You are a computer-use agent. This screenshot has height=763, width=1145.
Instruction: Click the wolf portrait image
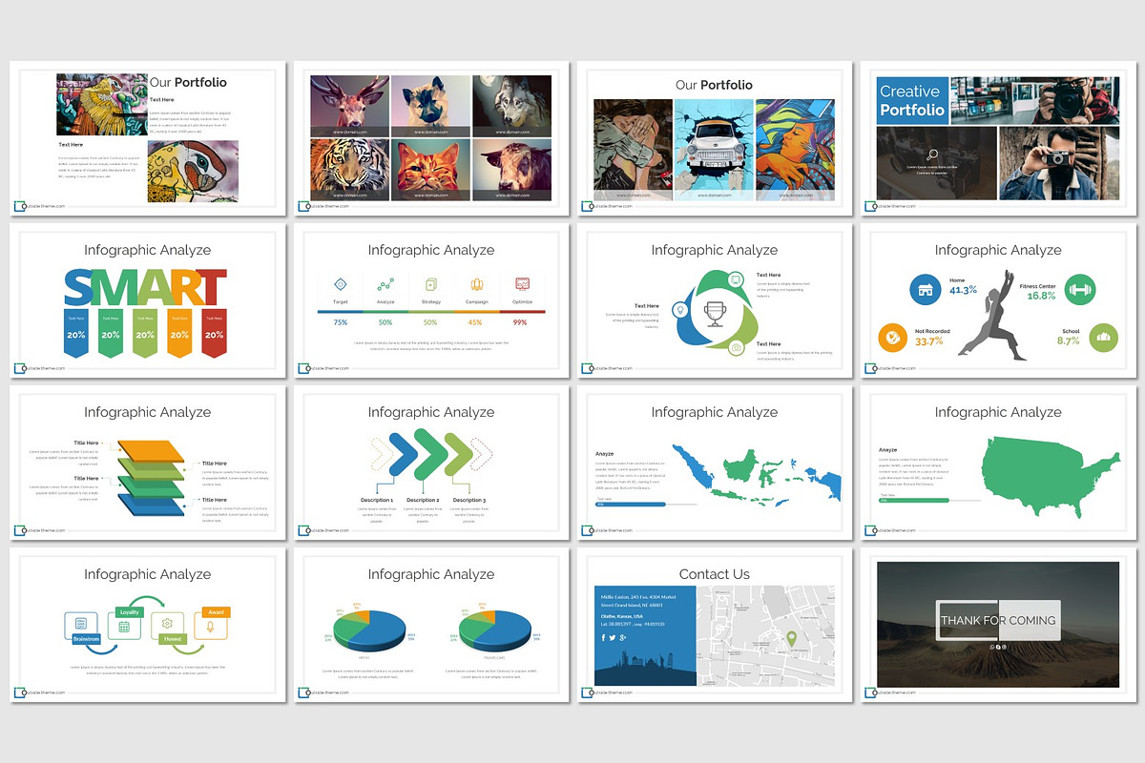pos(511,106)
